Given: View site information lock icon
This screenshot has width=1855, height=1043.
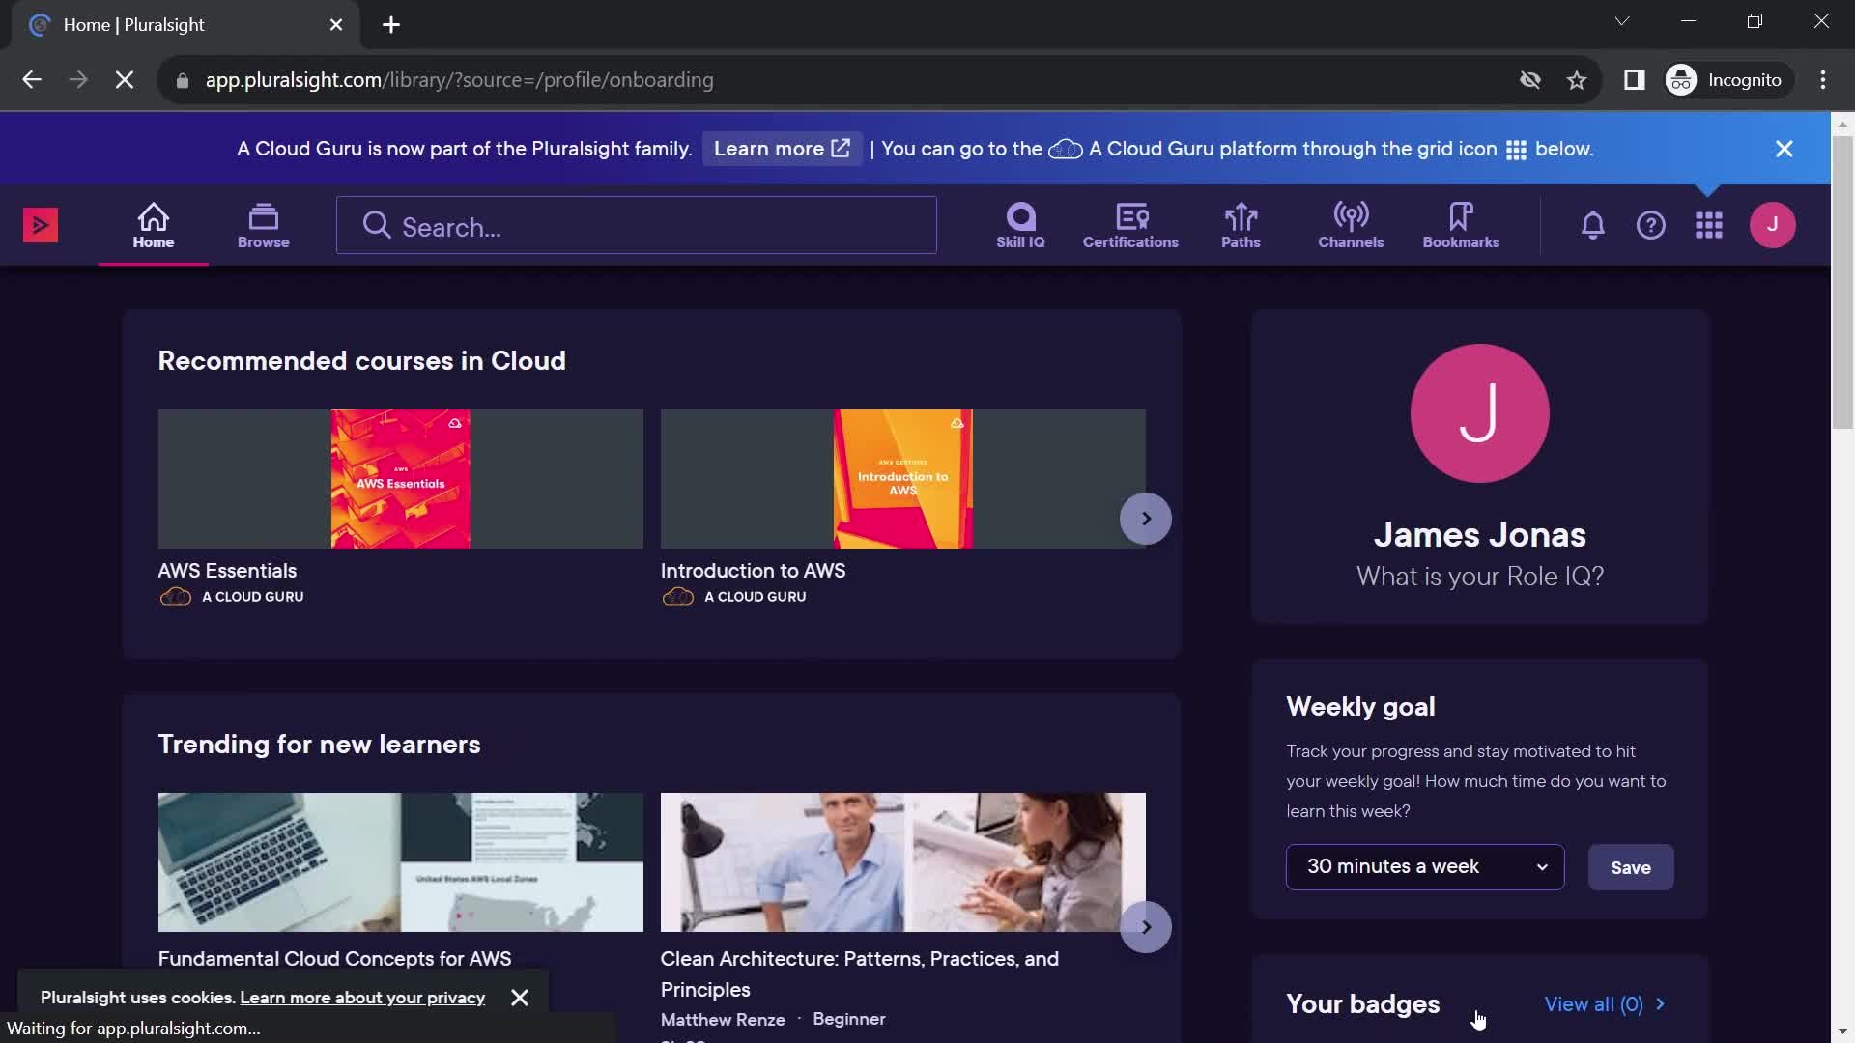Looking at the screenshot, I should point(182,80).
